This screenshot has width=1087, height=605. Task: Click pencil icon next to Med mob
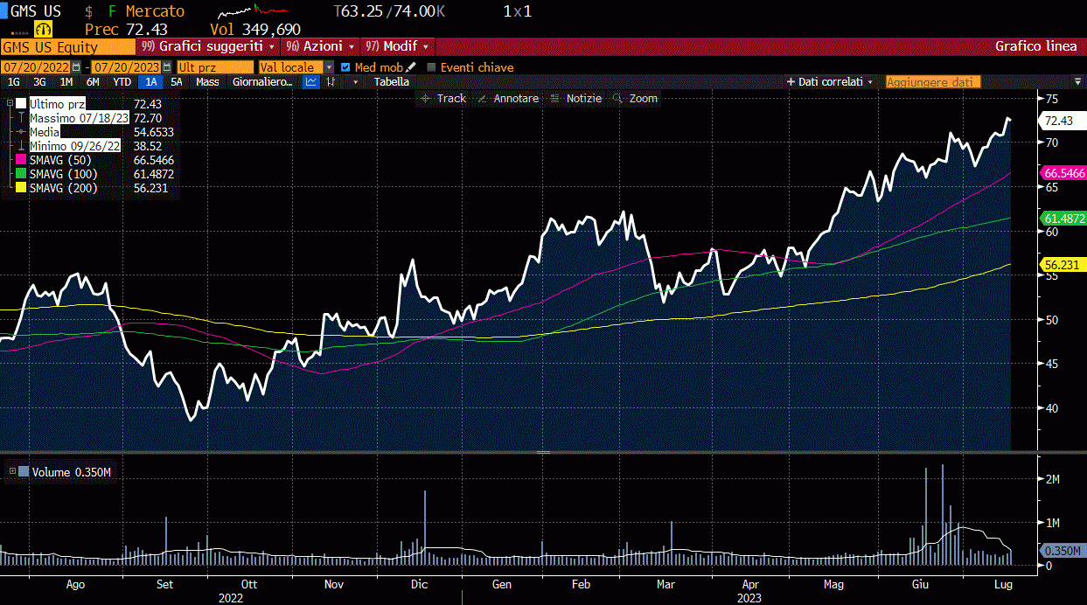(x=411, y=67)
